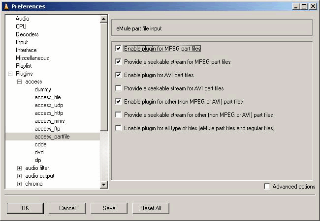This screenshot has width=320, height=221.
Task: Select CPU in the preferences tree
Action: (21, 27)
